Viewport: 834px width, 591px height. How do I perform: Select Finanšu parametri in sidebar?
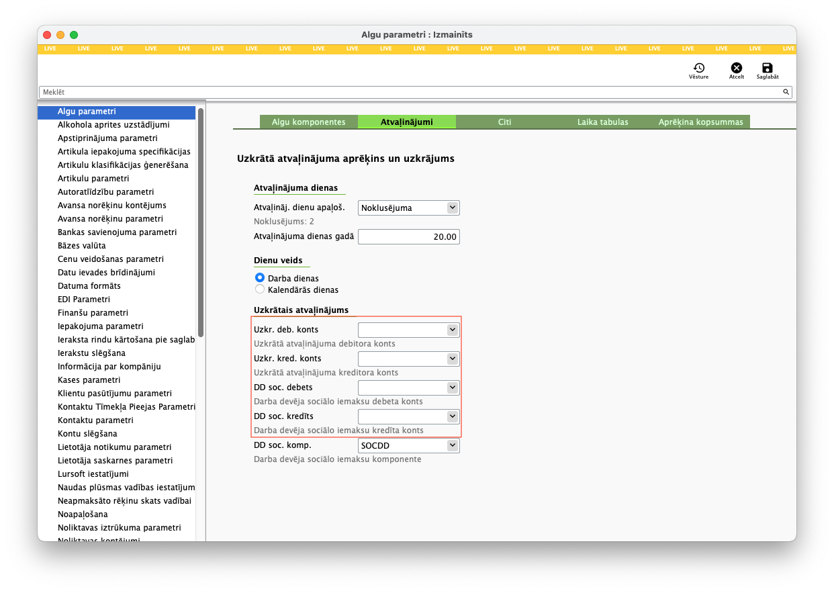pyautogui.click(x=93, y=313)
